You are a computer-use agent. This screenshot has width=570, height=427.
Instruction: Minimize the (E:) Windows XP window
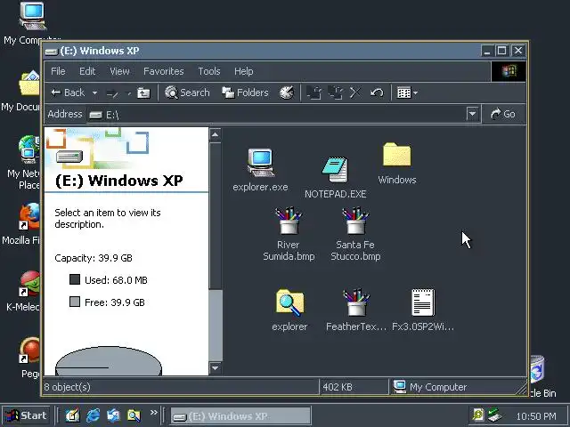click(487, 51)
